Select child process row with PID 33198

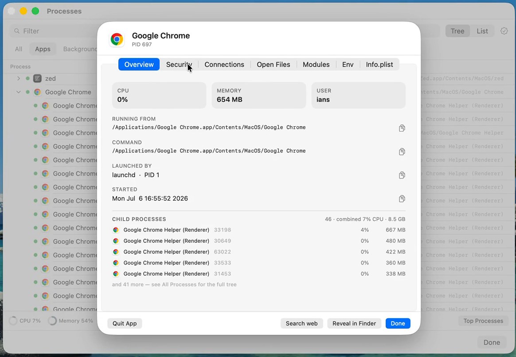(258, 230)
